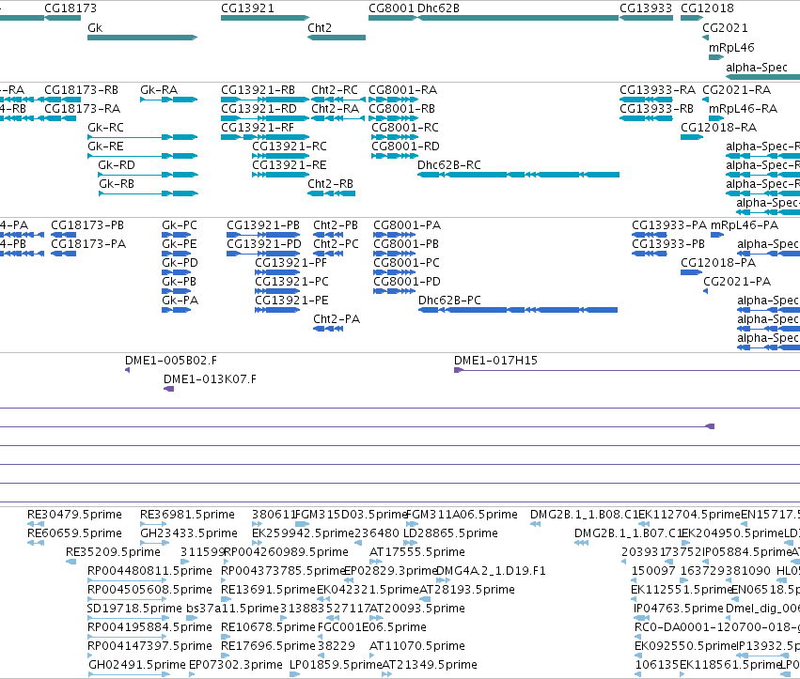Select transcript CG13921-RB
Viewport: 800px width, 679px height.
[265, 100]
